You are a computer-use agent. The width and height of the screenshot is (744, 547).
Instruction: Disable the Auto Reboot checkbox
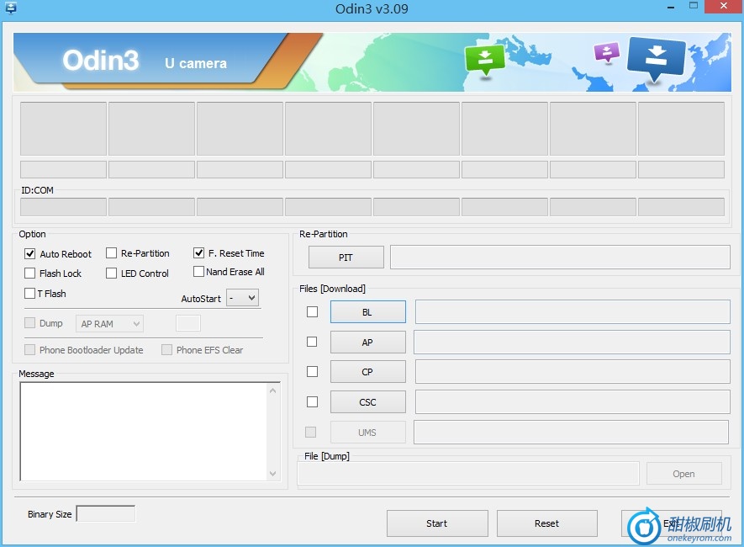point(30,253)
